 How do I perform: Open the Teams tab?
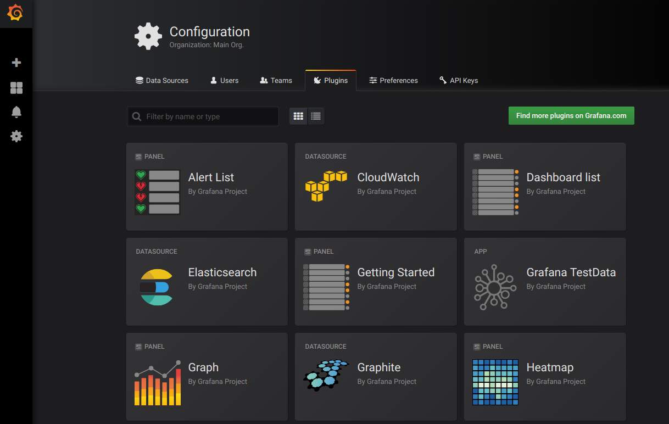coord(276,80)
